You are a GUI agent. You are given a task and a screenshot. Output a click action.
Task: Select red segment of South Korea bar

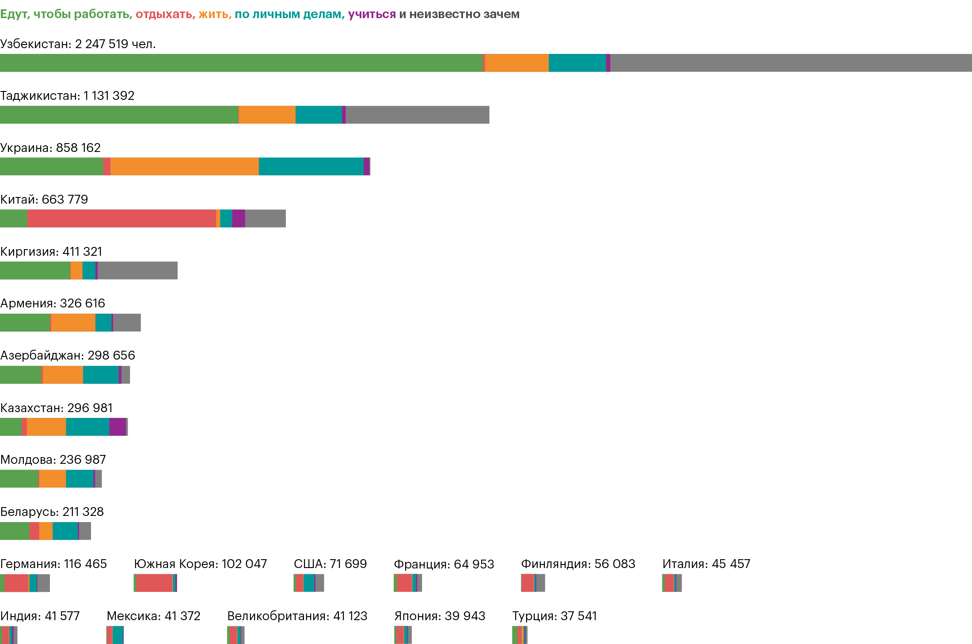pyautogui.click(x=154, y=583)
